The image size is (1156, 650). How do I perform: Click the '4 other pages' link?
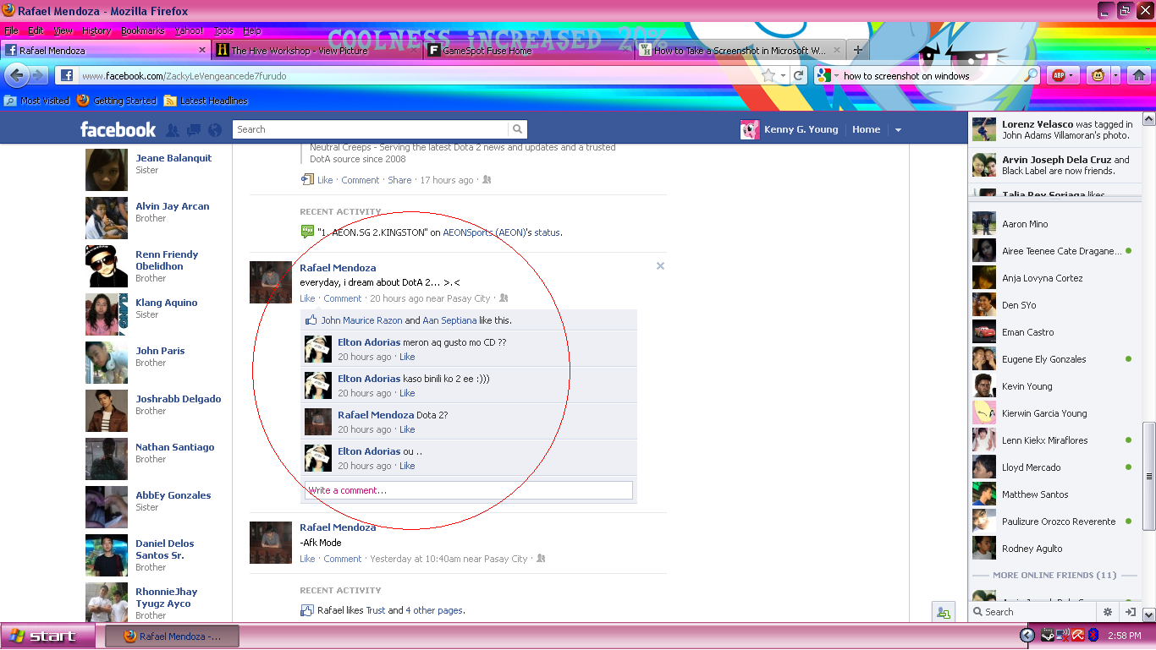click(x=434, y=610)
